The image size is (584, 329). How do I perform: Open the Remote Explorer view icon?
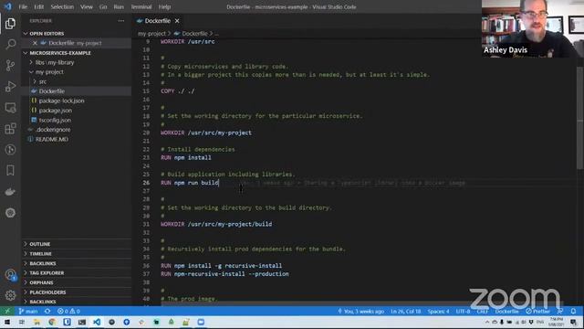coord(10,108)
